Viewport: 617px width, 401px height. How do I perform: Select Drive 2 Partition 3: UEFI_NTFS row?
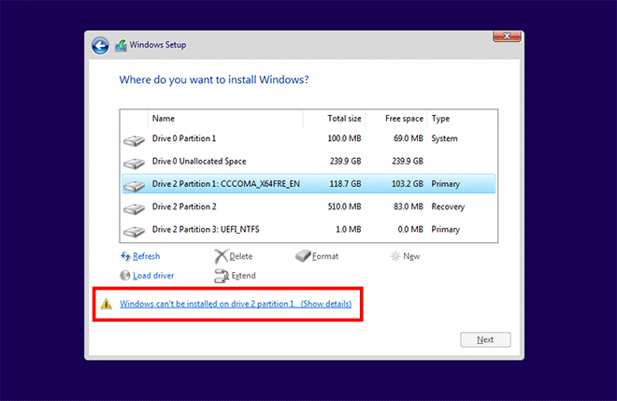point(308,230)
